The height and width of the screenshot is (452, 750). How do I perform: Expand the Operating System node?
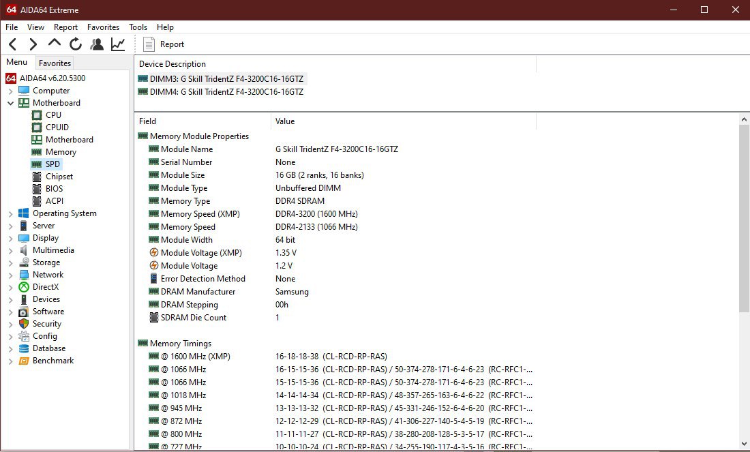coord(10,214)
